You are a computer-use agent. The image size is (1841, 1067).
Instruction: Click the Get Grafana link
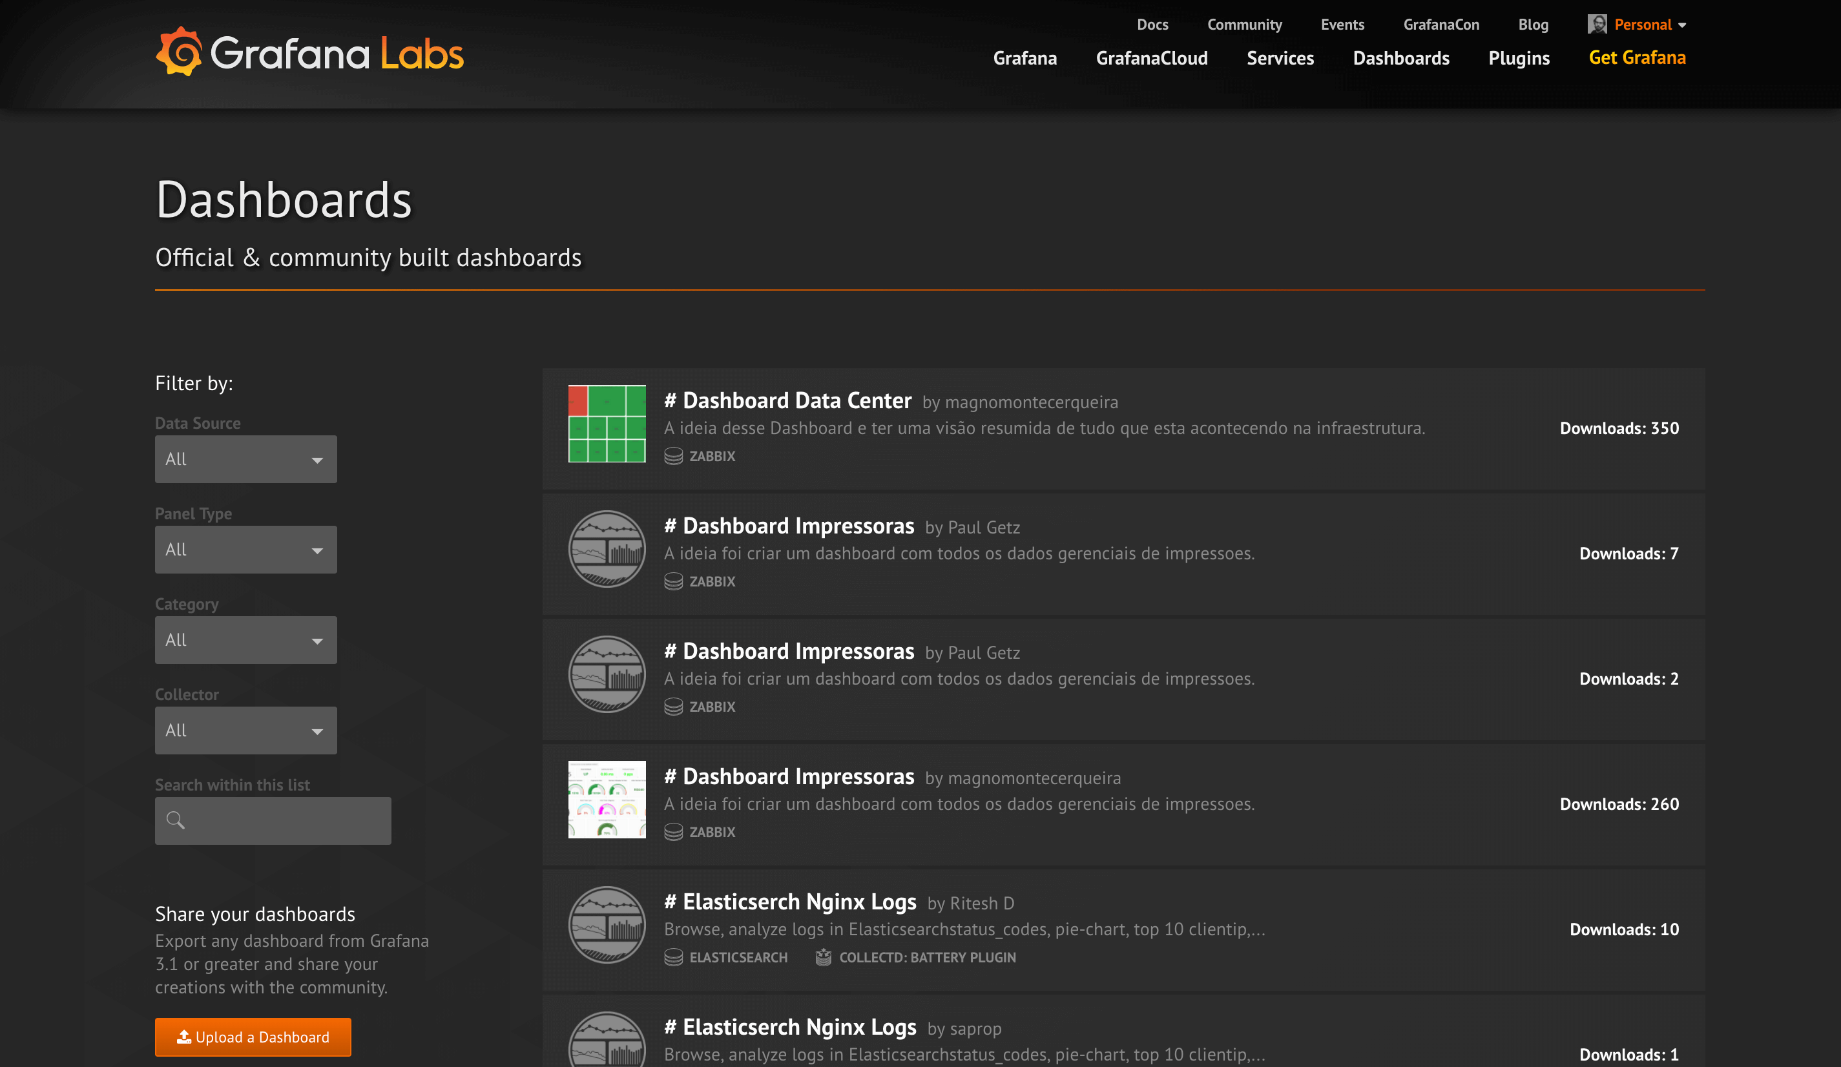point(1637,57)
